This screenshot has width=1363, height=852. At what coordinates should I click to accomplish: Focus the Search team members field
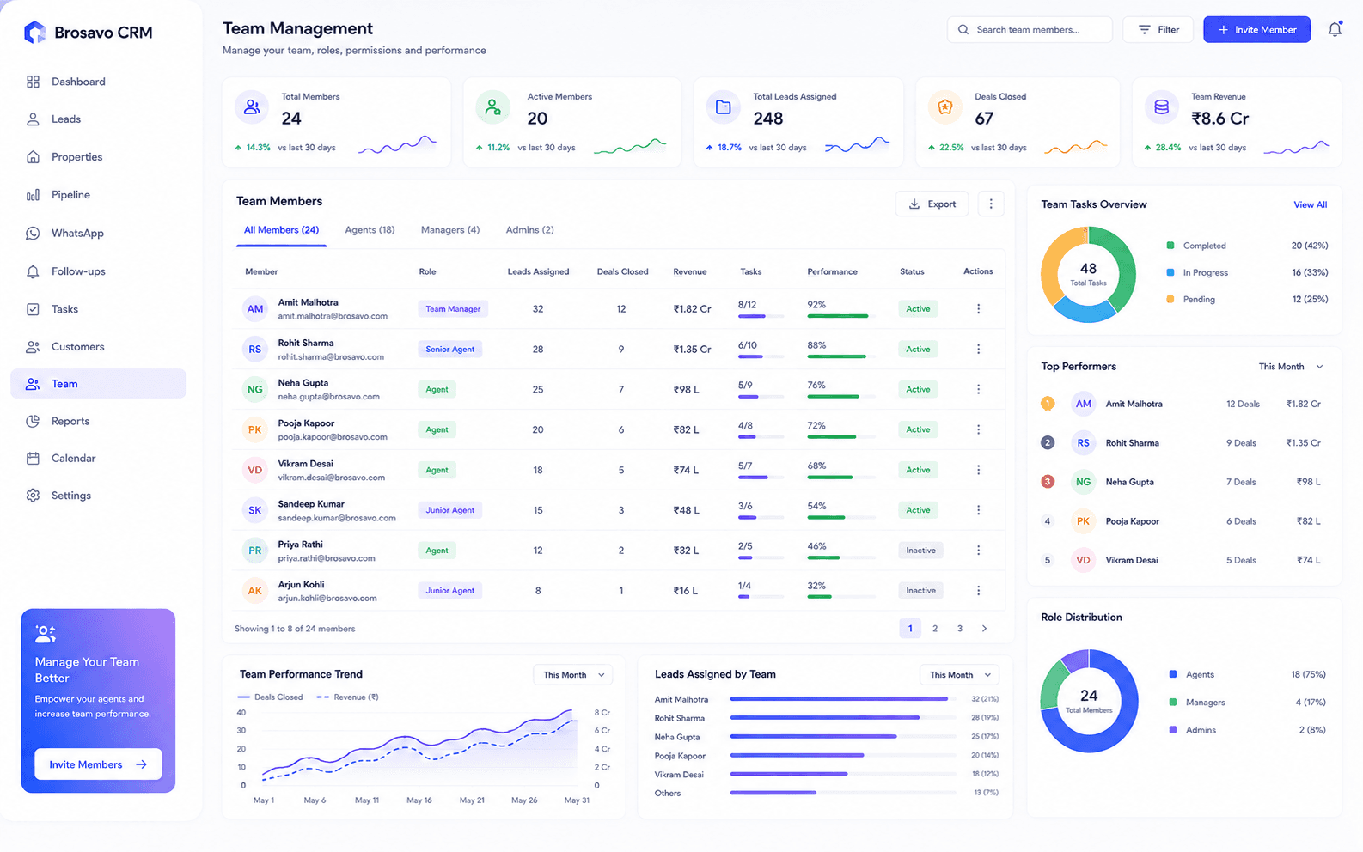click(x=1030, y=29)
